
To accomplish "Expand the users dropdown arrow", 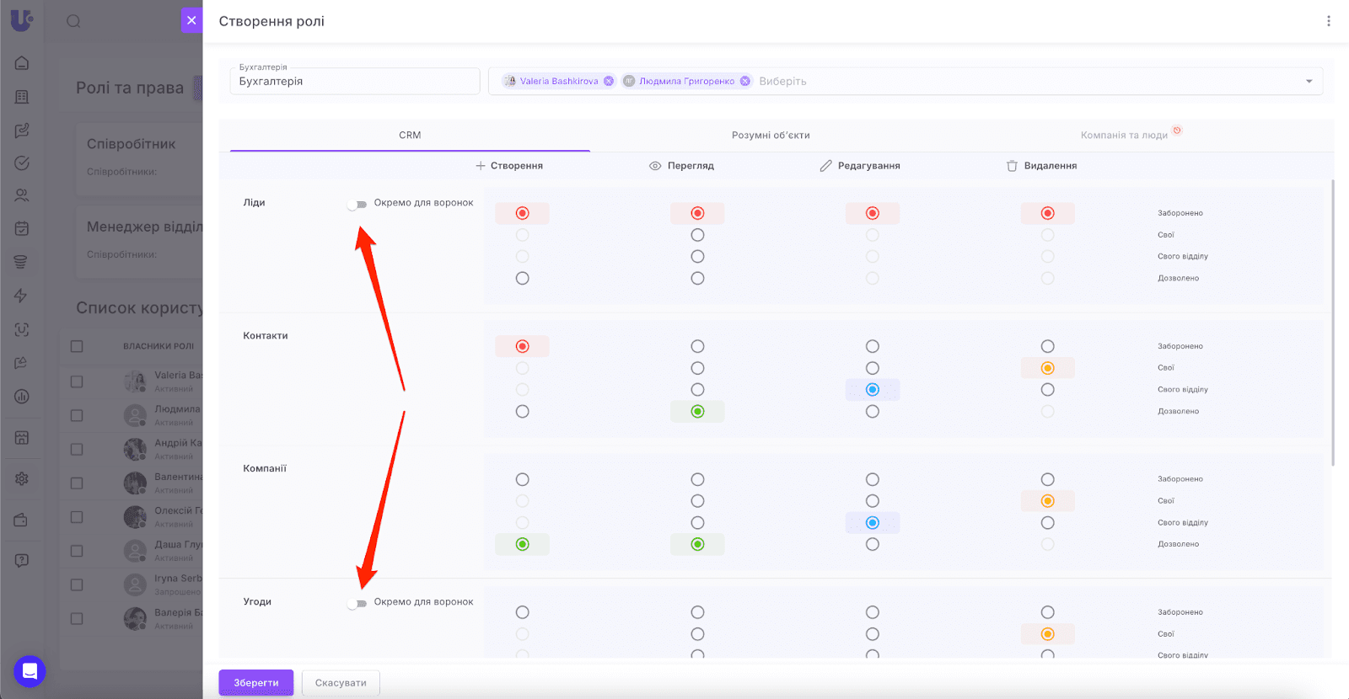I will click(x=1309, y=82).
